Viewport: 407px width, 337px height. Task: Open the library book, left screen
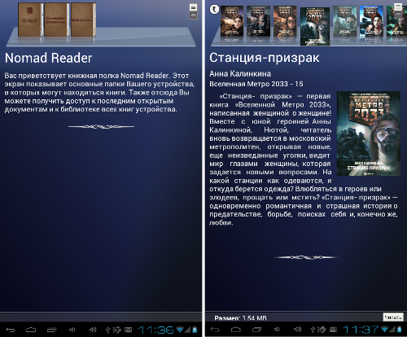[x=83, y=20]
